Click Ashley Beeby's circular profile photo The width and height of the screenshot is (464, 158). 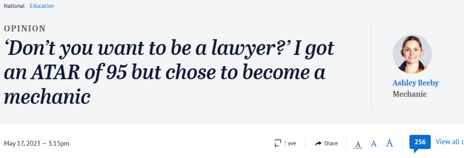(x=412, y=54)
